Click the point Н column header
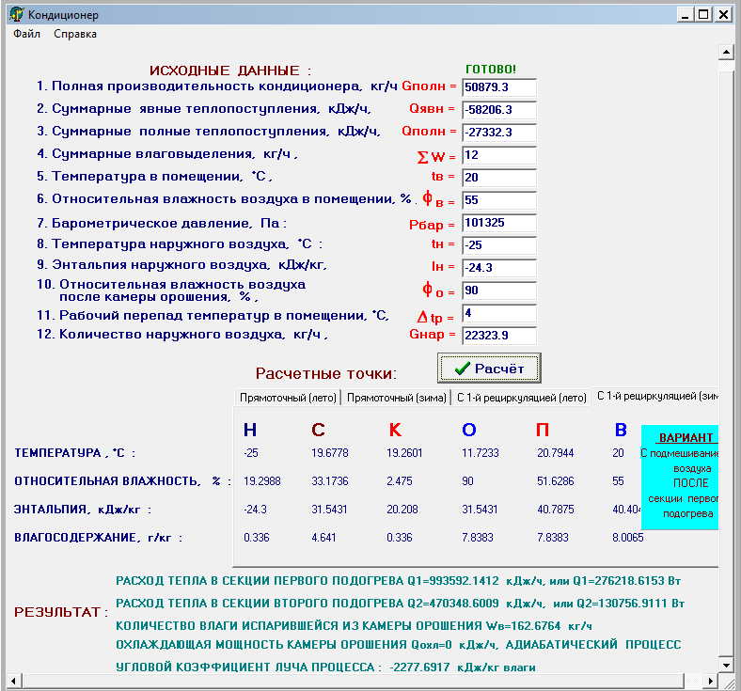Viewport: 741px width, 691px height. [250, 430]
